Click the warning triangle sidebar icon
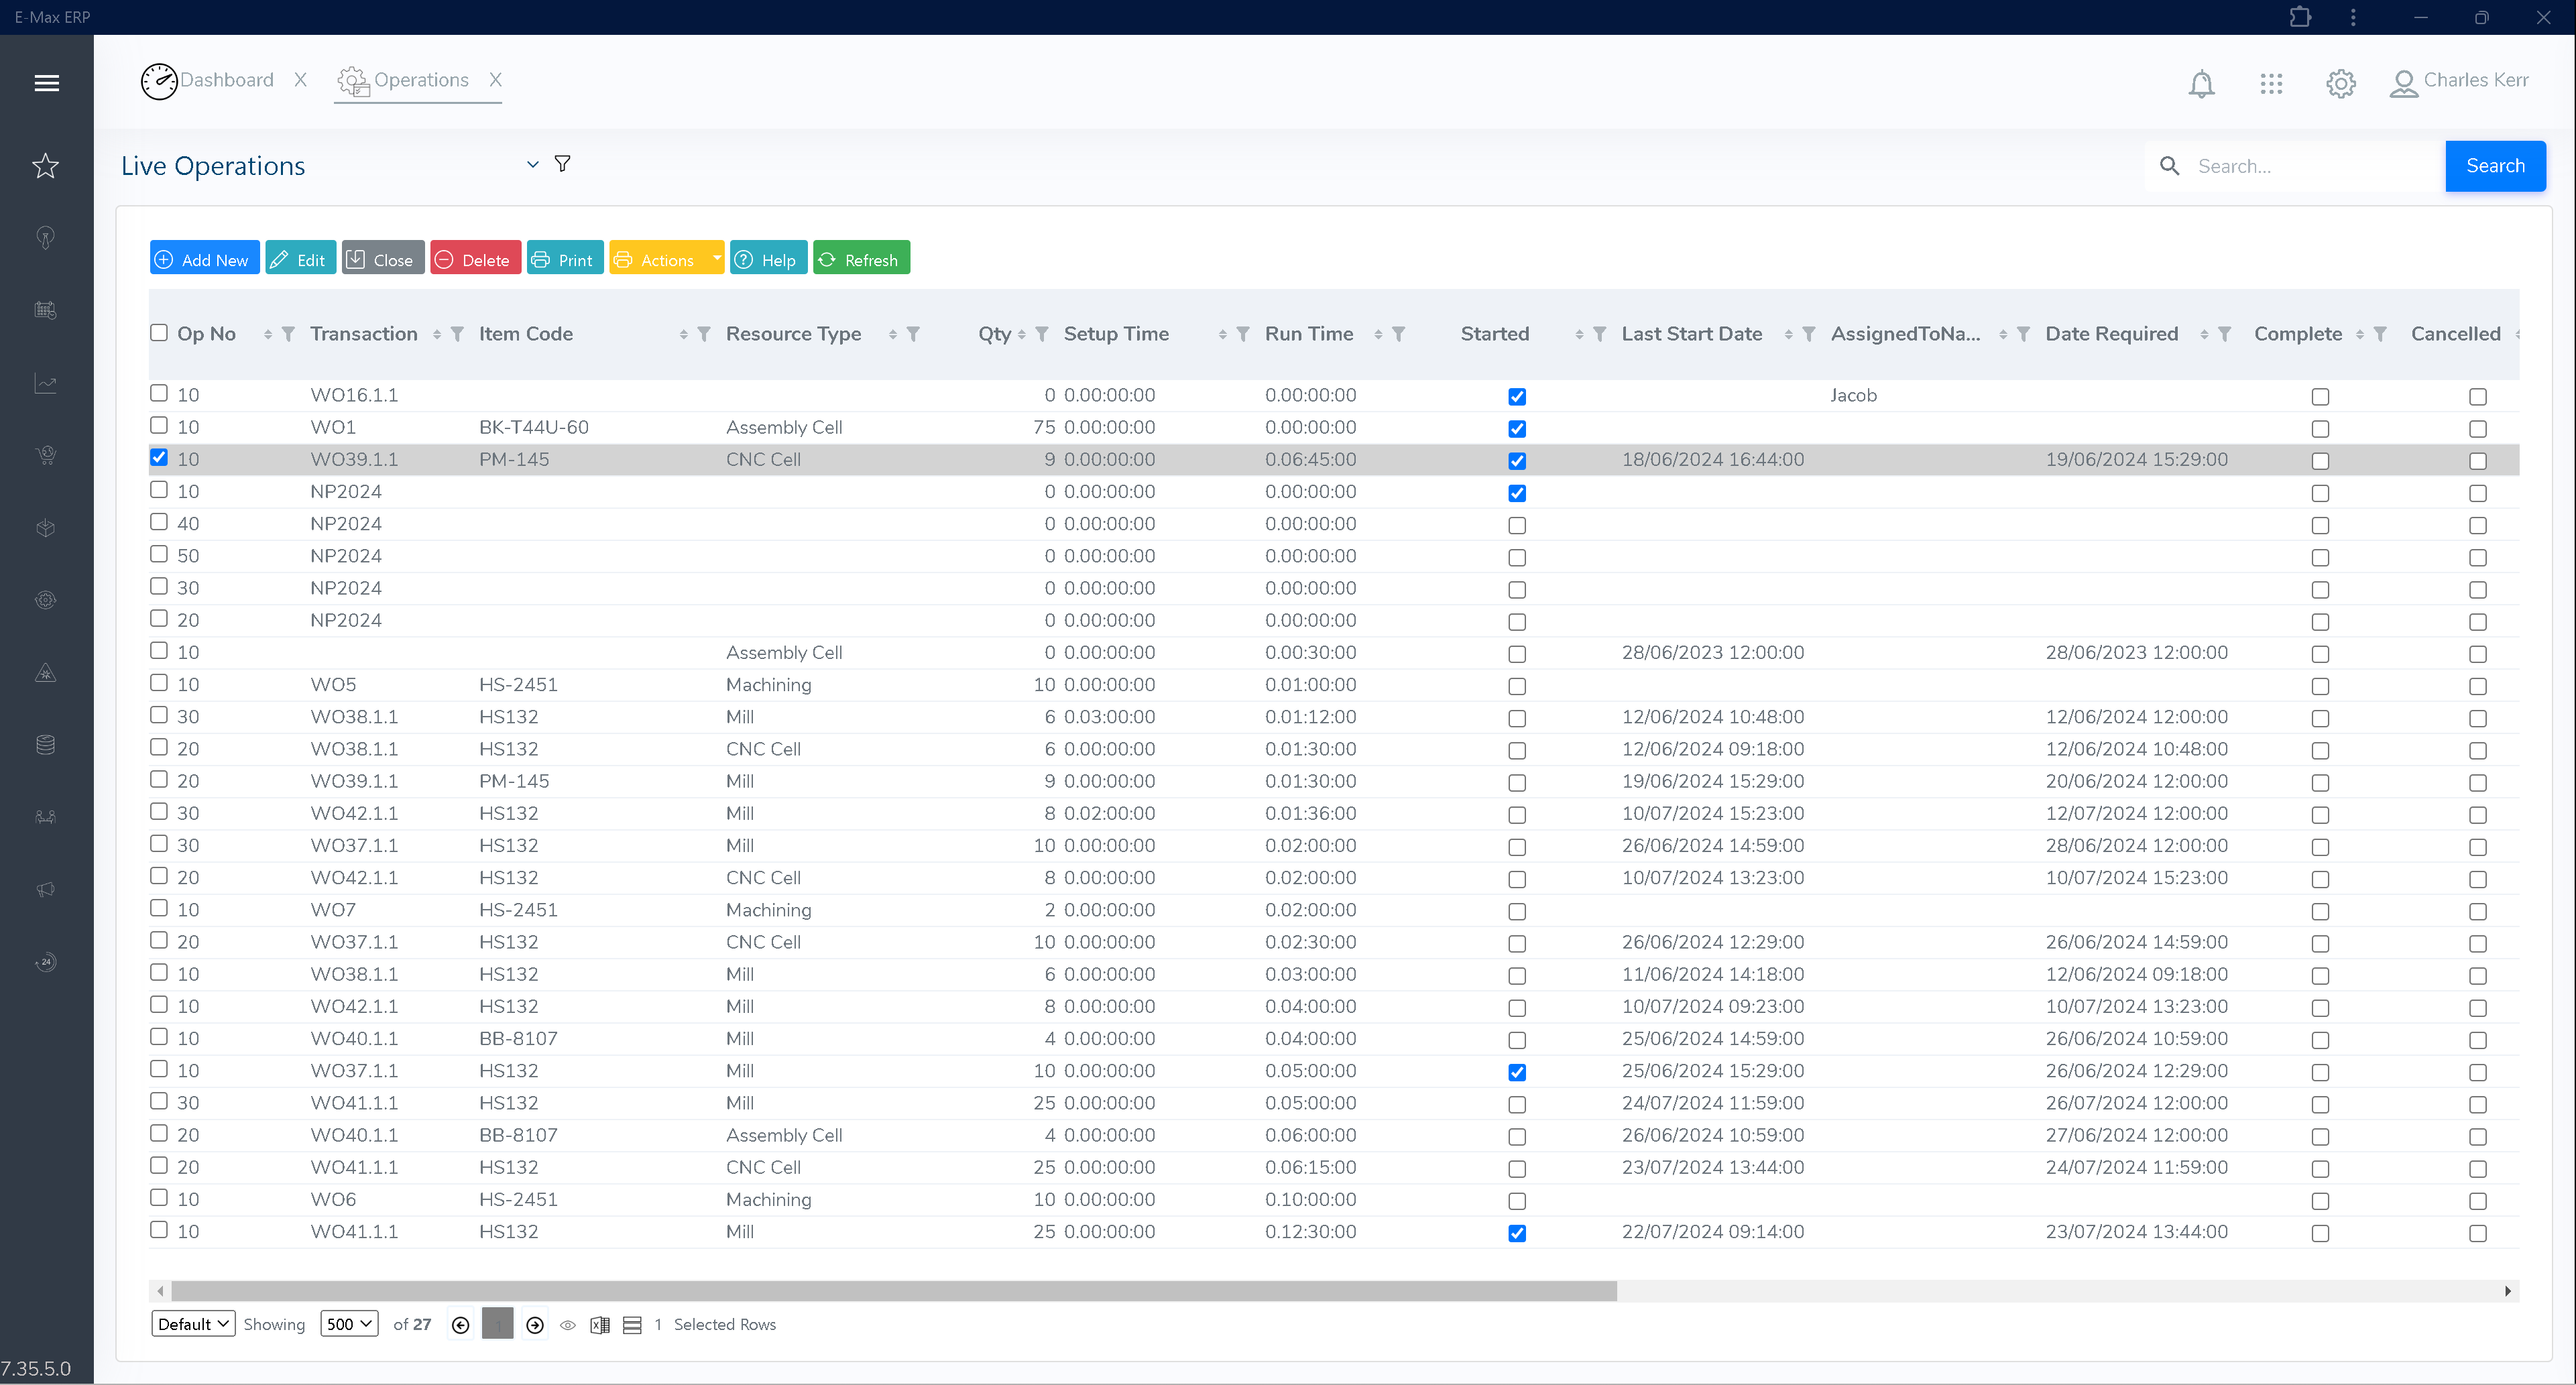Viewport: 2576px width, 1385px height. tap(46, 672)
